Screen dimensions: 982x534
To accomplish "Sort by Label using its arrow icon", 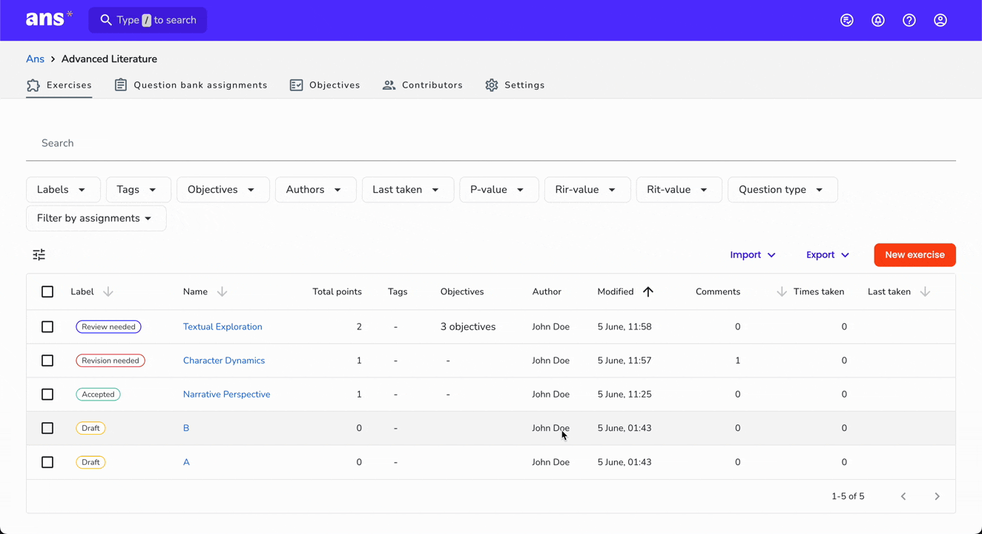I will pos(108,291).
